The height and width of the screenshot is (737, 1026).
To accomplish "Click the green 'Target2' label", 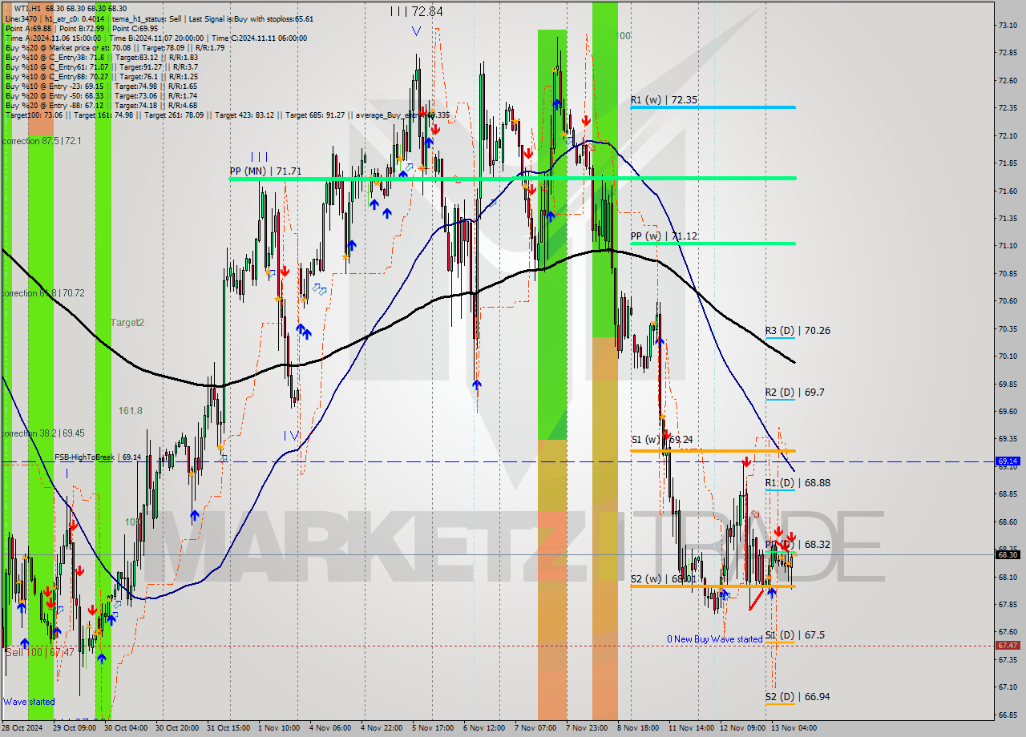I will click(x=127, y=322).
